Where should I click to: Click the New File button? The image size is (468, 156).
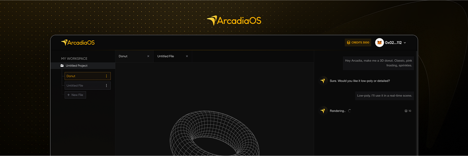(75, 95)
